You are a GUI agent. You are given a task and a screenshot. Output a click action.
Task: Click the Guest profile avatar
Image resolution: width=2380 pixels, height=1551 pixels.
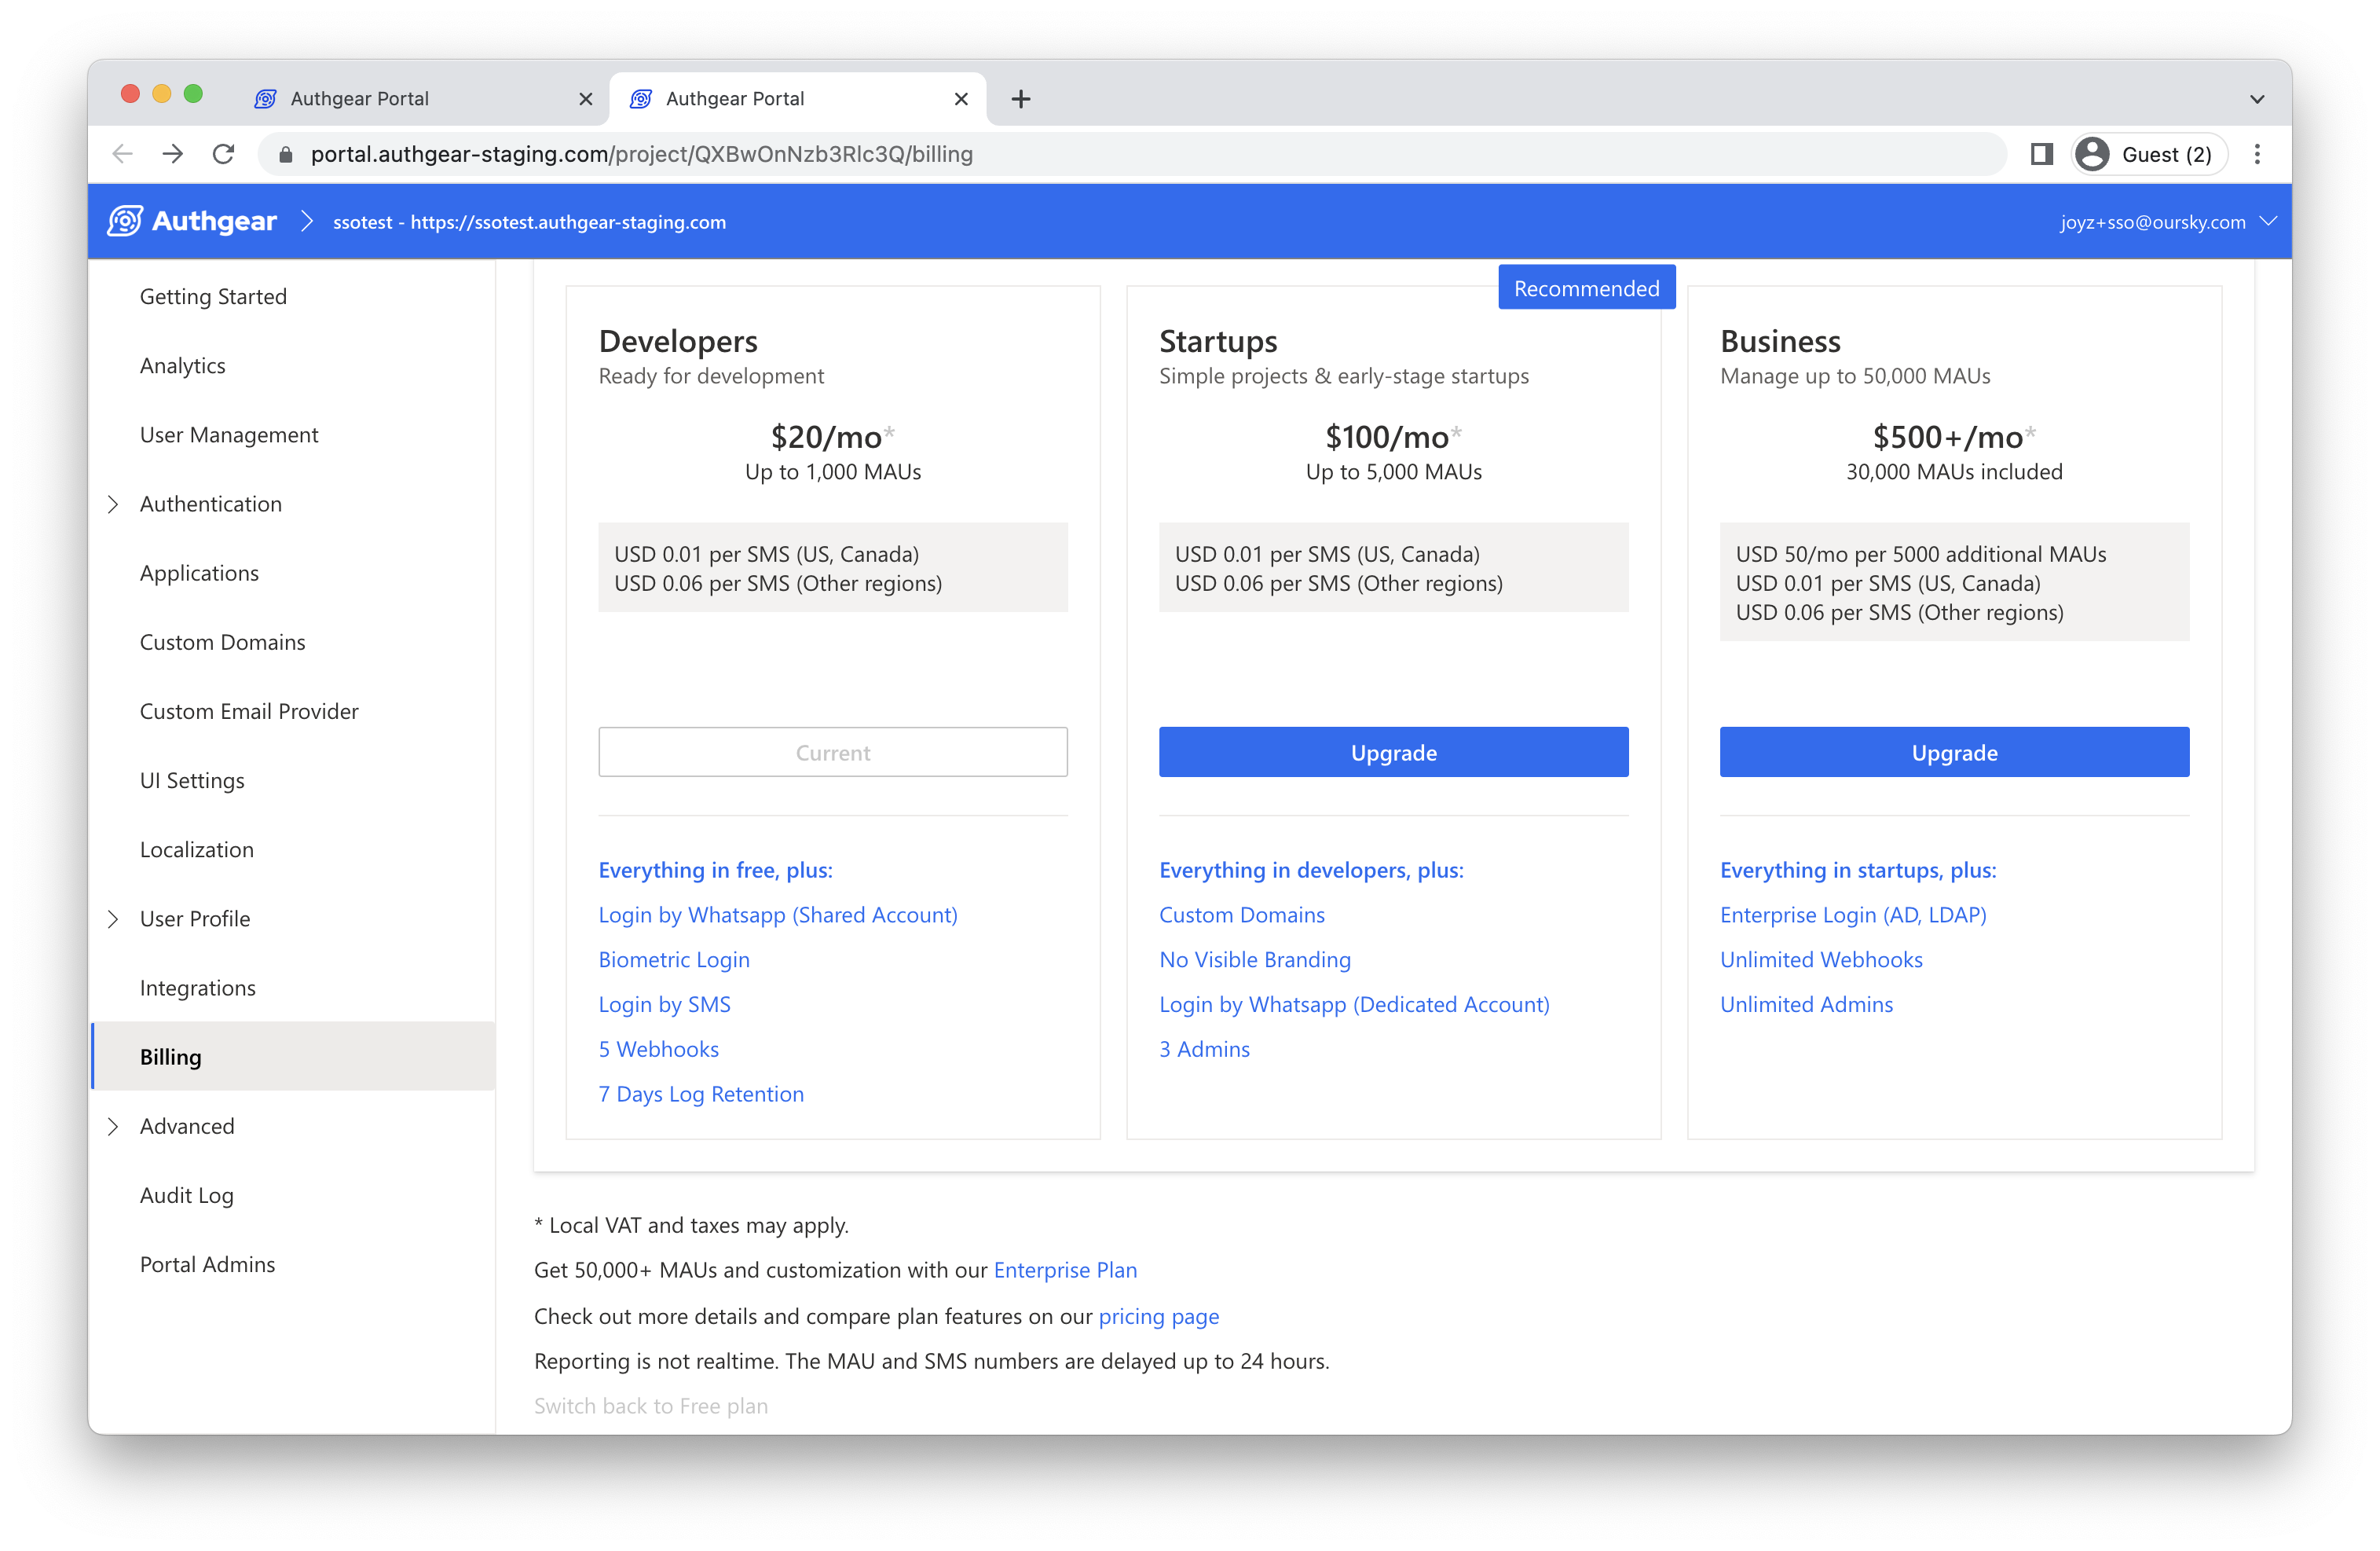(2092, 154)
